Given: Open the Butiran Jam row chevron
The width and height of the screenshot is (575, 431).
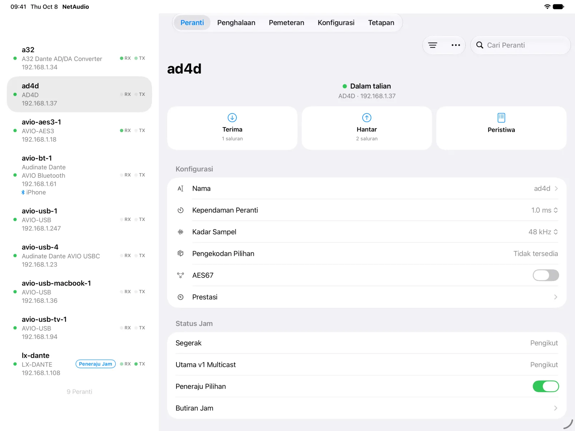Looking at the screenshot, I should [556, 408].
